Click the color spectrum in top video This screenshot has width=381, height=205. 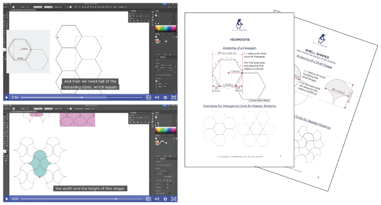[x=166, y=28]
